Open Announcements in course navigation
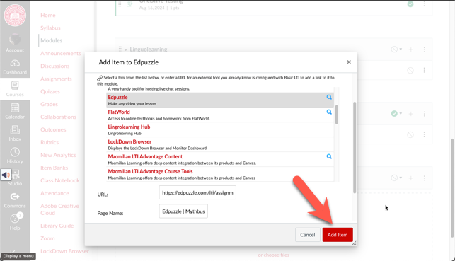 (x=61, y=53)
